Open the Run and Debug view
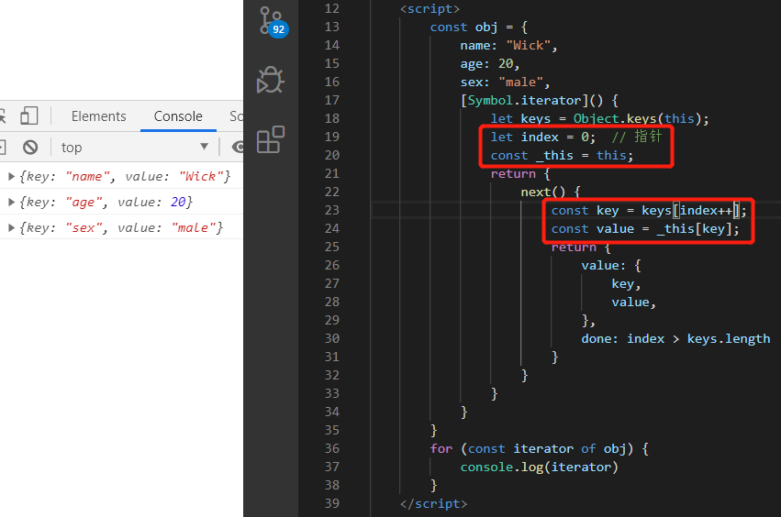781x517 pixels. pyautogui.click(x=271, y=80)
